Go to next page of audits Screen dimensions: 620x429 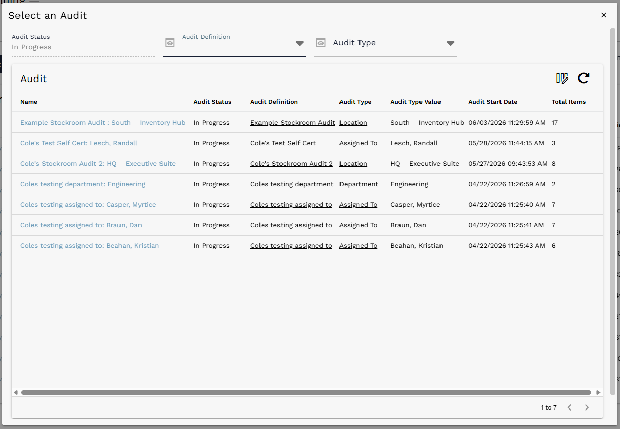[x=587, y=407]
